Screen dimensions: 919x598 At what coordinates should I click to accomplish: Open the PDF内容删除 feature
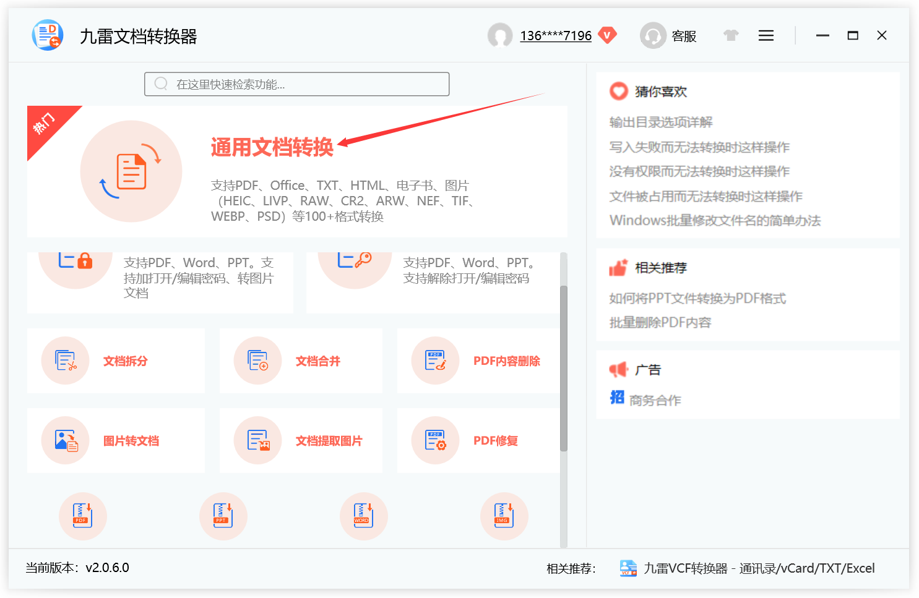tap(478, 361)
